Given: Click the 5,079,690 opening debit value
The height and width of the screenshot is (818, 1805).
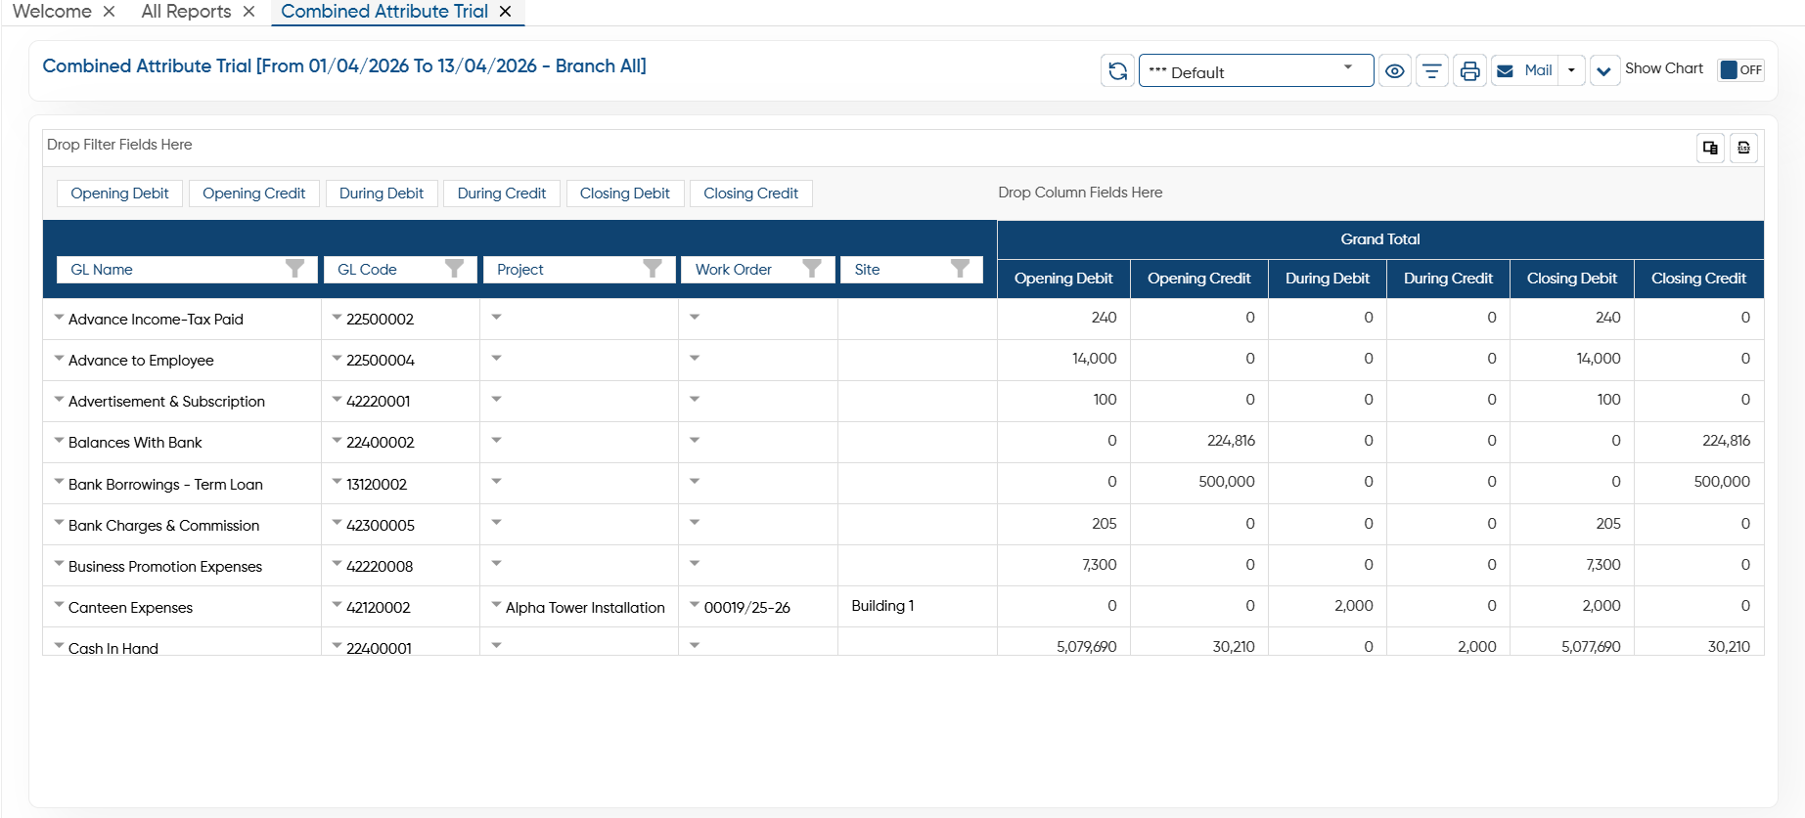Looking at the screenshot, I should click(x=1086, y=647).
